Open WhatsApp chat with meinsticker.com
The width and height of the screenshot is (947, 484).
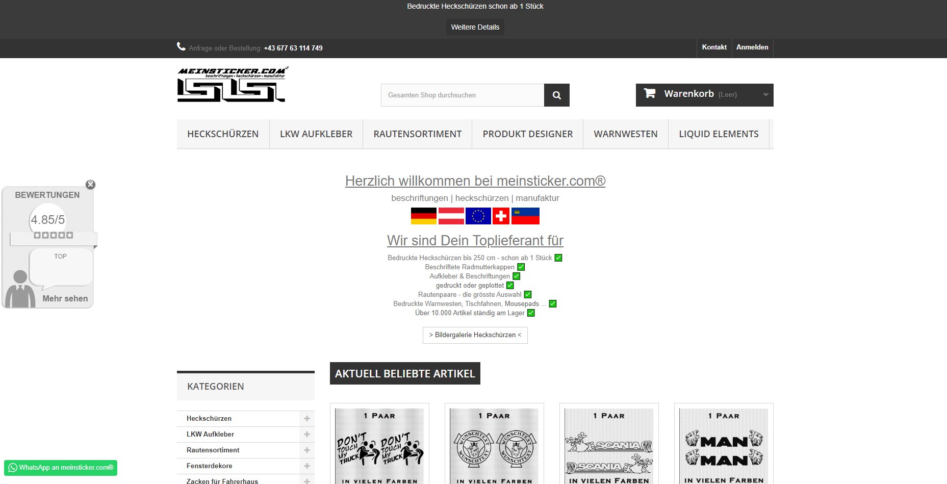pyautogui.click(x=61, y=468)
